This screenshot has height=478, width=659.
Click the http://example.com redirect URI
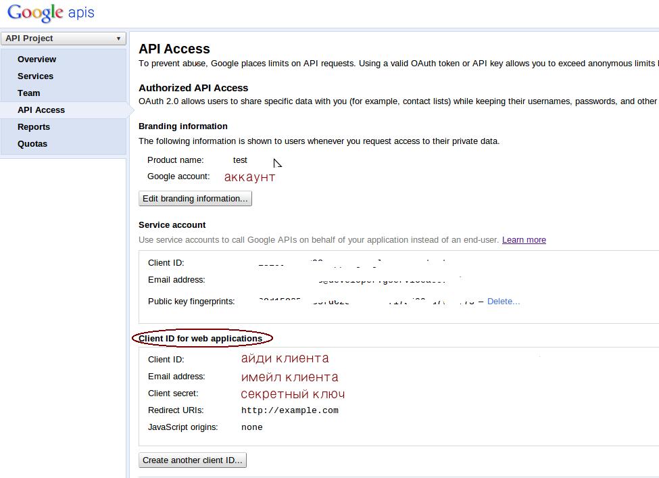(289, 410)
